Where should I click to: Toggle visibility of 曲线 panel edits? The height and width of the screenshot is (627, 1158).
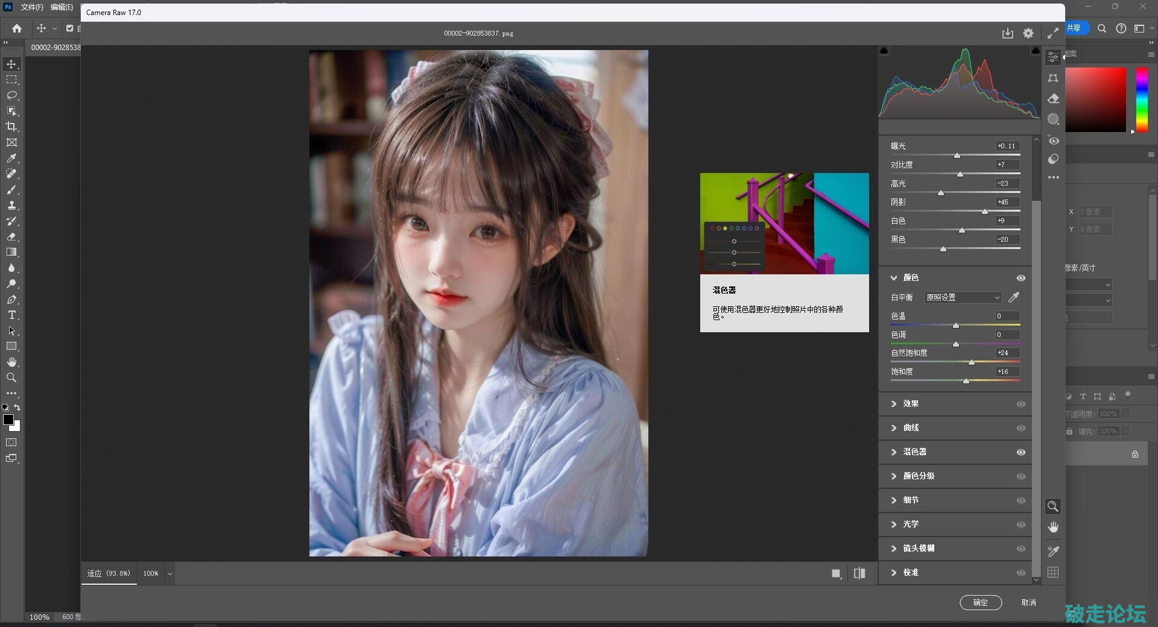click(x=1020, y=428)
